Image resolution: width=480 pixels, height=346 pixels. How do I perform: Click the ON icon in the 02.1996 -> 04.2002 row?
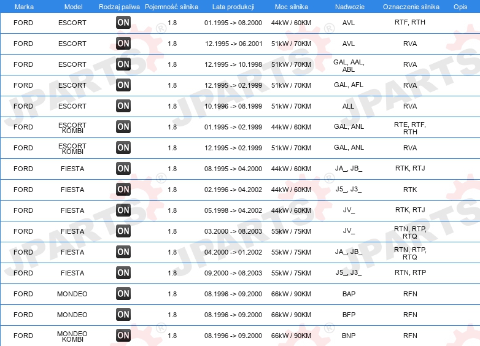123,189
